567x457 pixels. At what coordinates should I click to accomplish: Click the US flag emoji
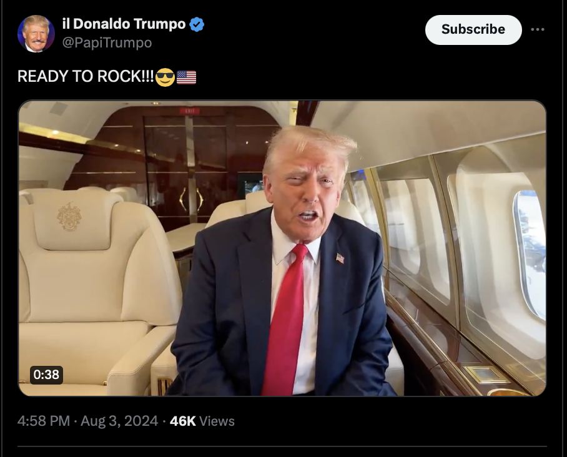pos(186,77)
